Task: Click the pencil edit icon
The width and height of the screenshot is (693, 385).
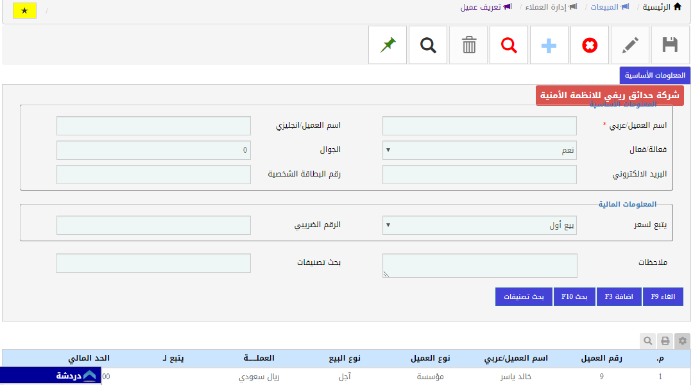Action: coord(630,45)
